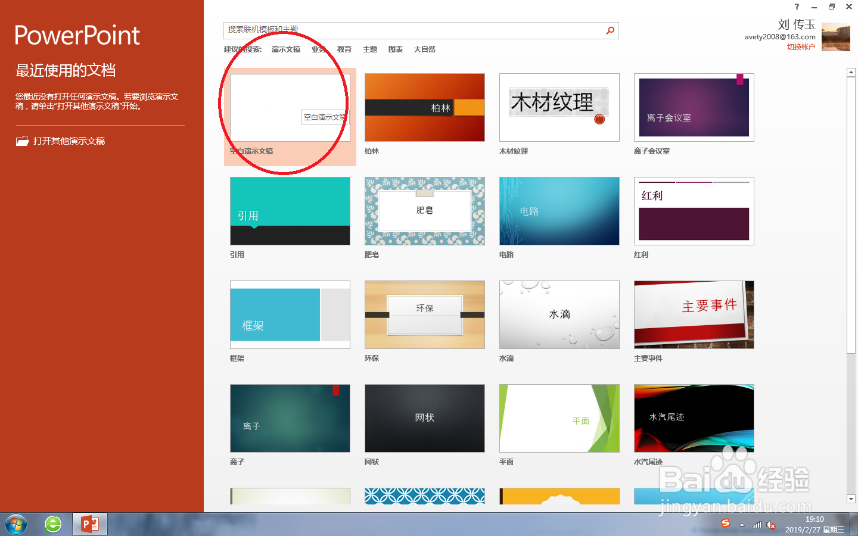This screenshot has height=536, width=858.
Task: Click the Sogou input icon in system tray
Action: pos(726,524)
